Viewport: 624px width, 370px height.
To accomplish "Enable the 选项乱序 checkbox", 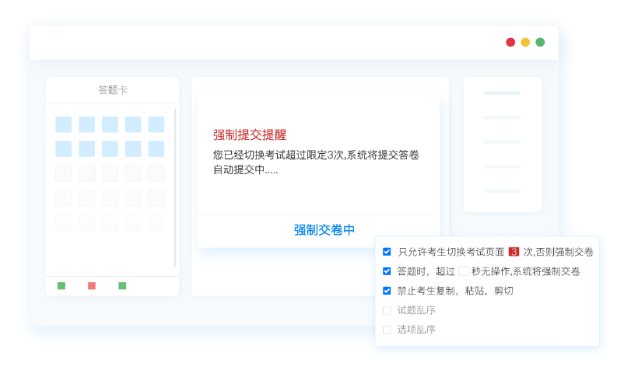I will pyautogui.click(x=387, y=330).
